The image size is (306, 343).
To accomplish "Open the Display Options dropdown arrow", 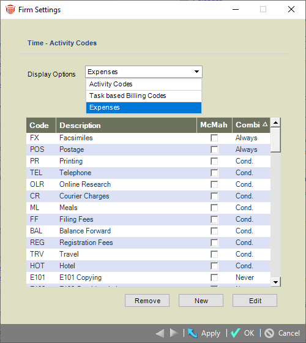I will pos(196,72).
